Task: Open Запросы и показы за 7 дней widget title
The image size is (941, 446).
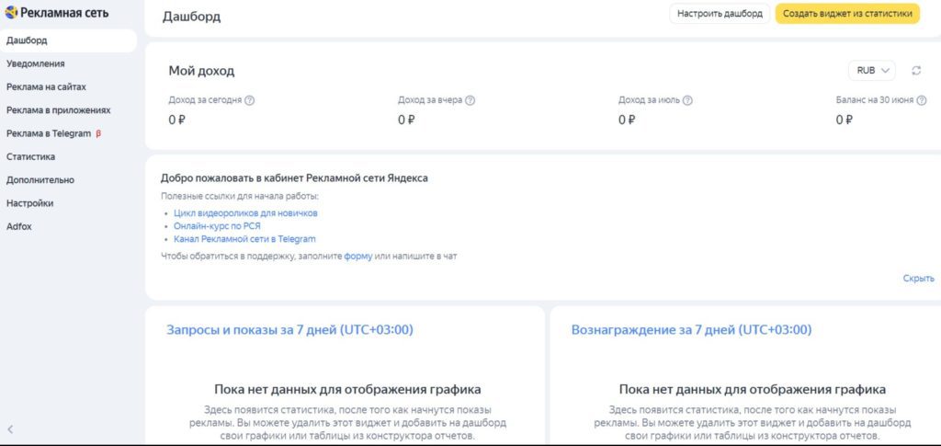Action: coord(289,329)
